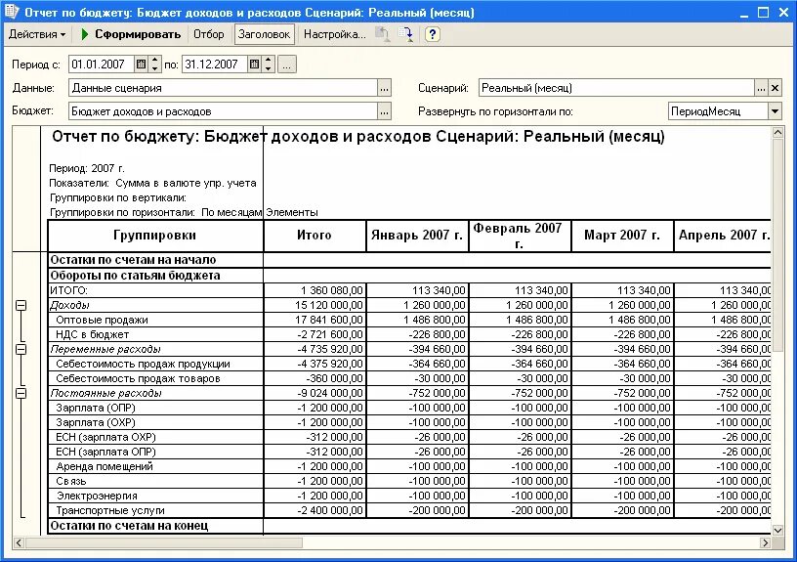Select the Итого column header

(315, 236)
